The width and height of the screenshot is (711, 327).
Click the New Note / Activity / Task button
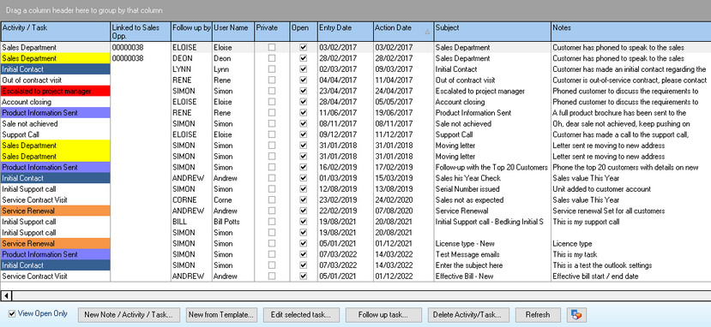point(129,315)
